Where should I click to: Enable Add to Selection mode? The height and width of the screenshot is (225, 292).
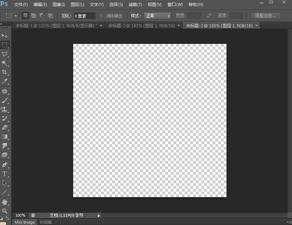coord(34,16)
